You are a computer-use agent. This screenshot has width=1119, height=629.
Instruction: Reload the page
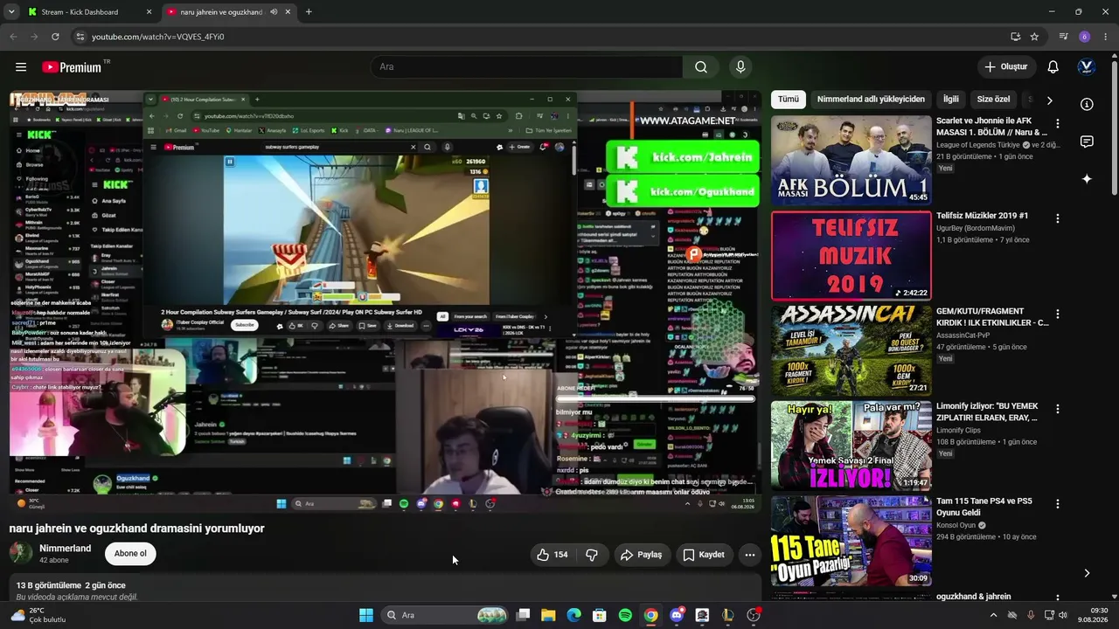tap(55, 37)
